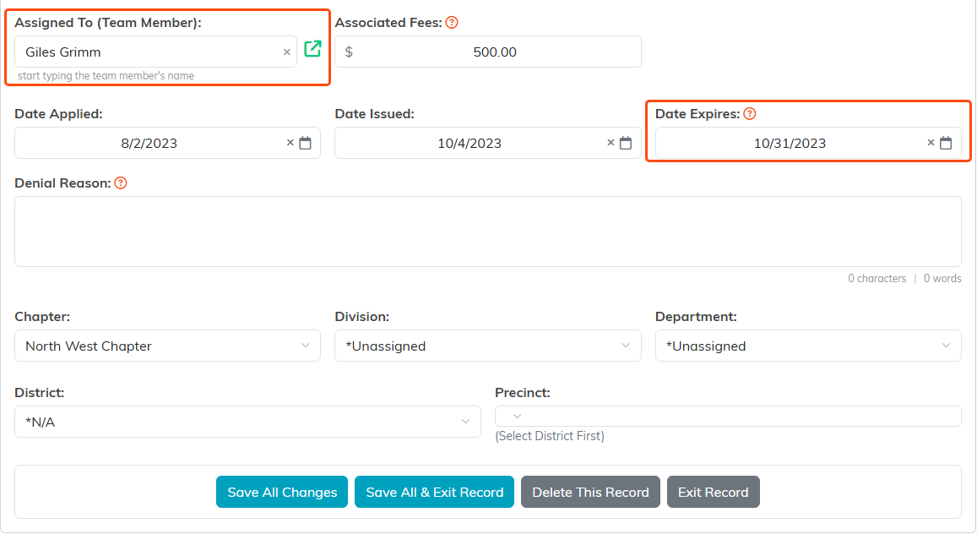Open the Division dropdown
Viewport: 977px width, 534px height.
(x=488, y=346)
